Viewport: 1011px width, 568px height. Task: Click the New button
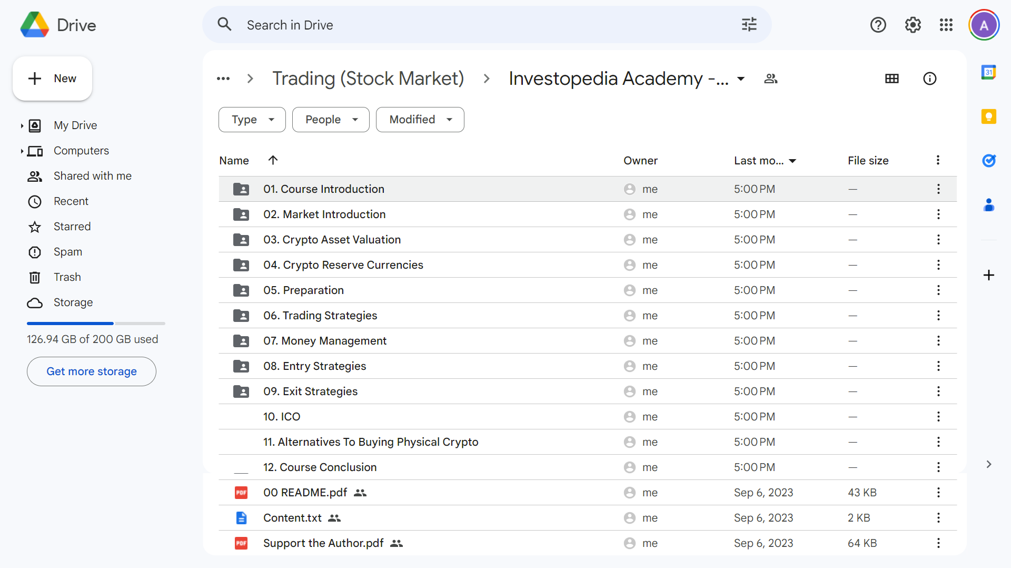tap(52, 79)
